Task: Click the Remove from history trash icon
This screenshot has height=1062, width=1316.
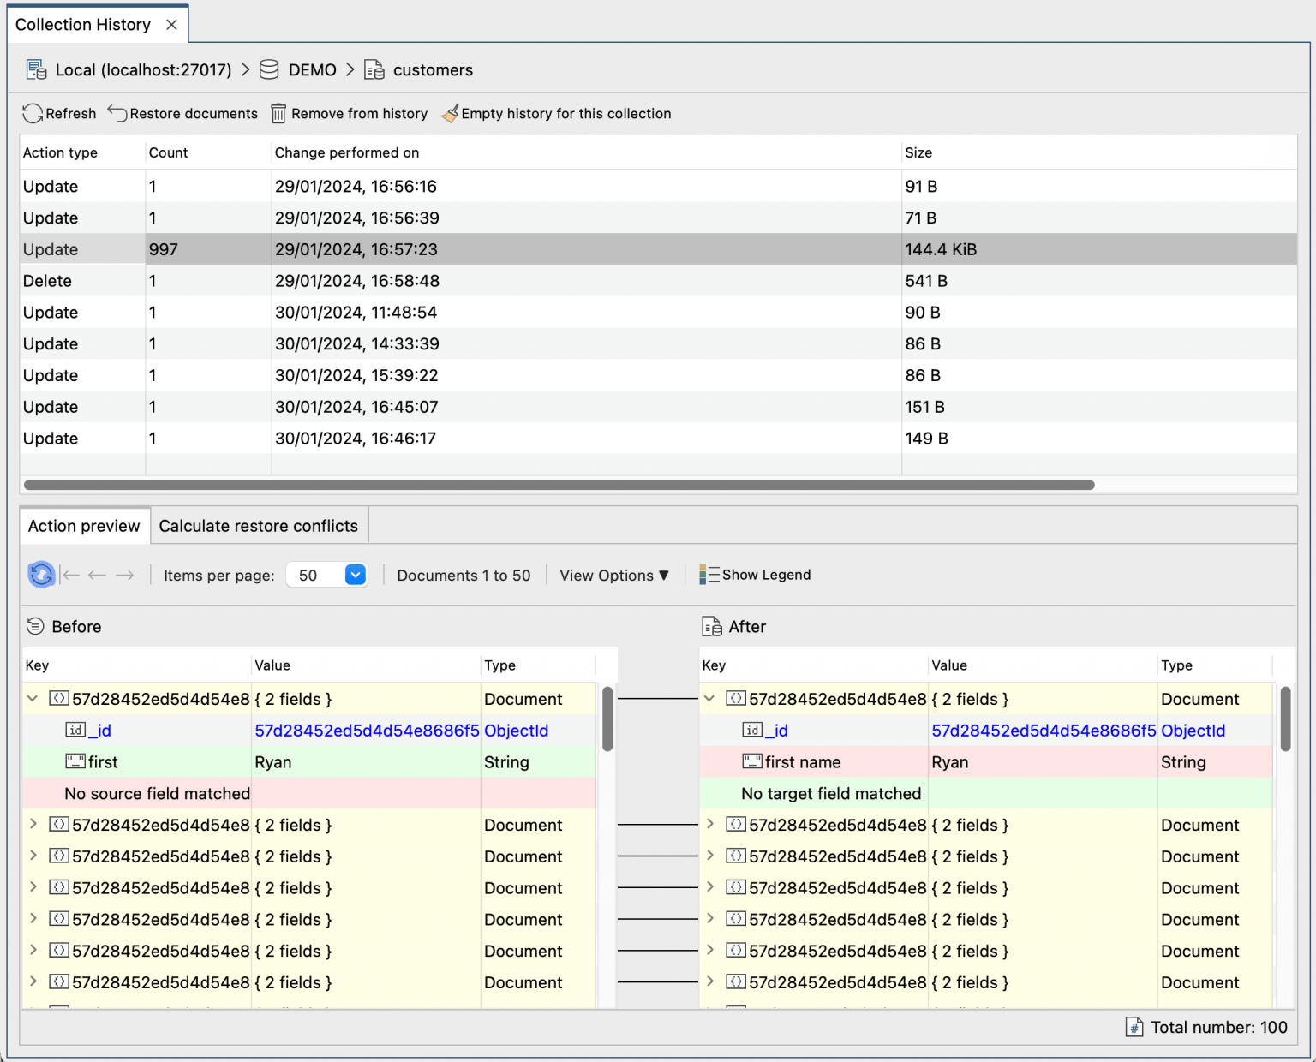Action: 278,113
